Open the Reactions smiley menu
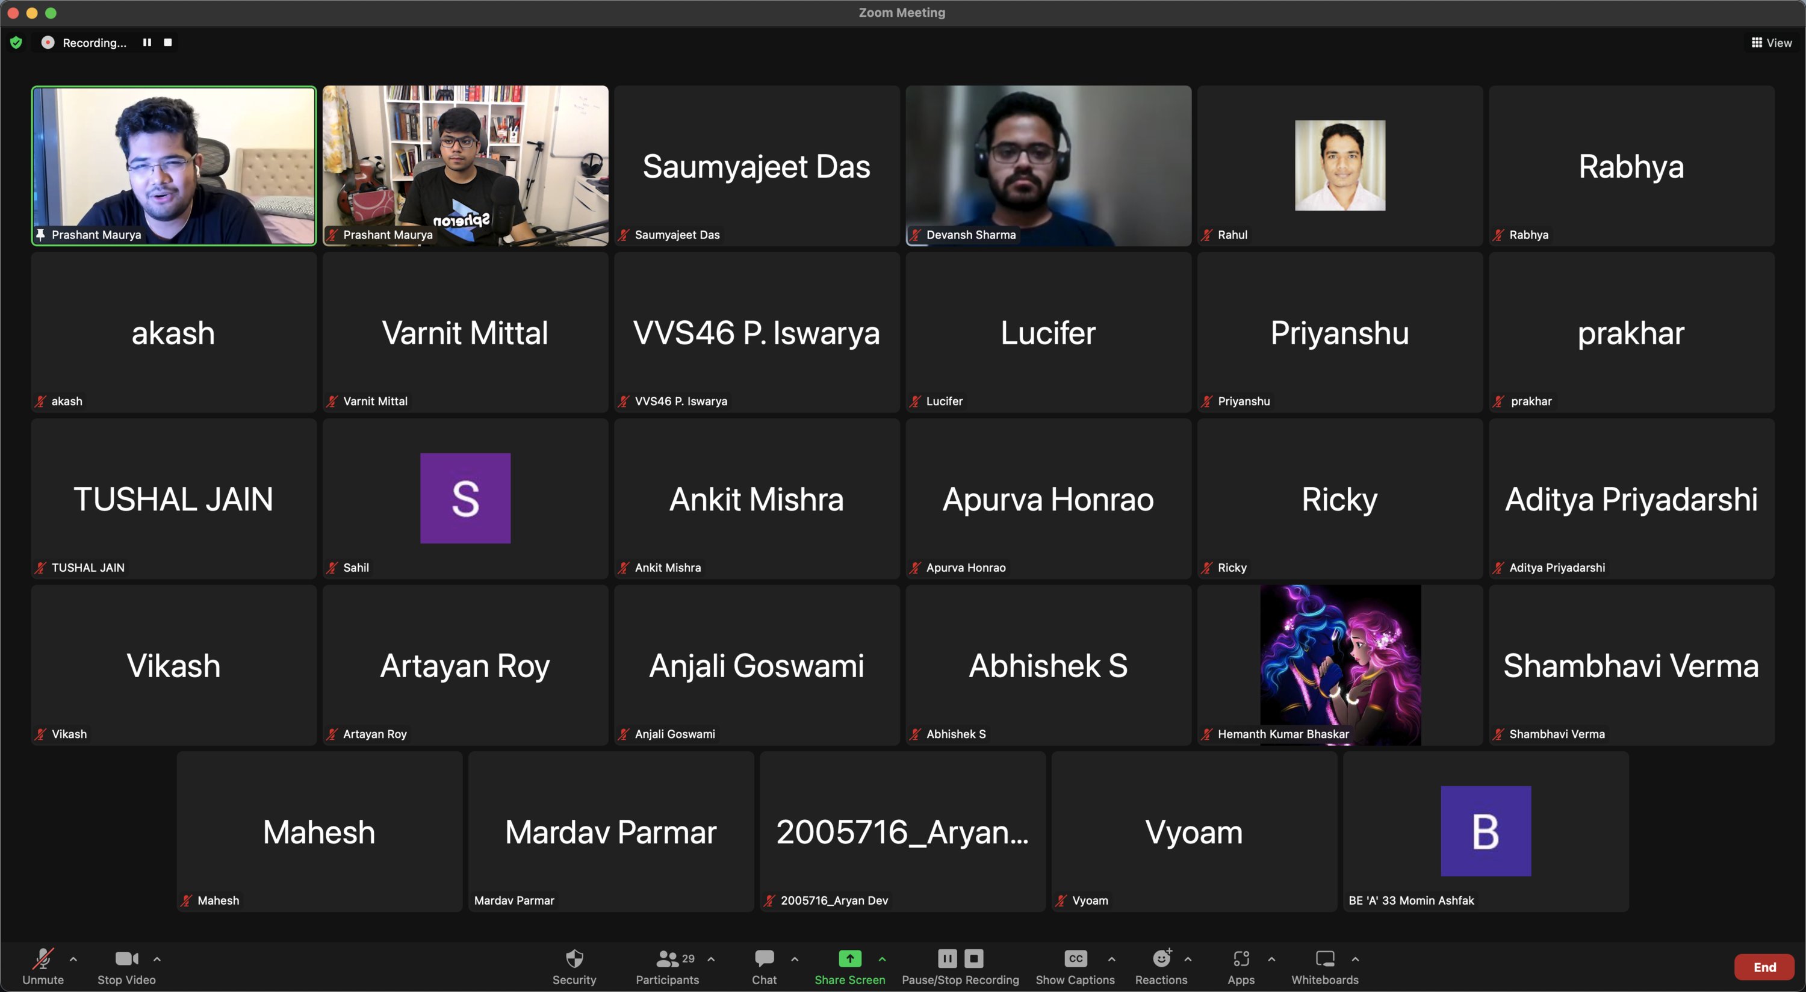The image size is (1806, 992). pos(1161,958)
